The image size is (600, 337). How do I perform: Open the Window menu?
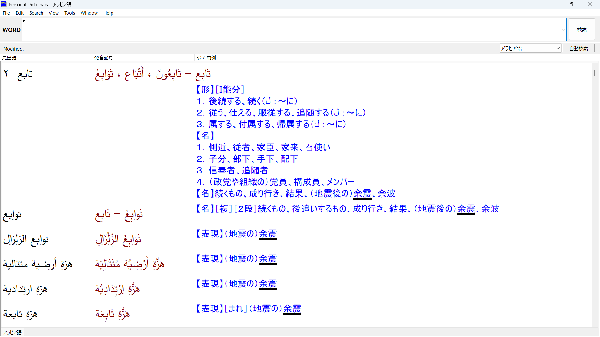(x=89, y=13)
